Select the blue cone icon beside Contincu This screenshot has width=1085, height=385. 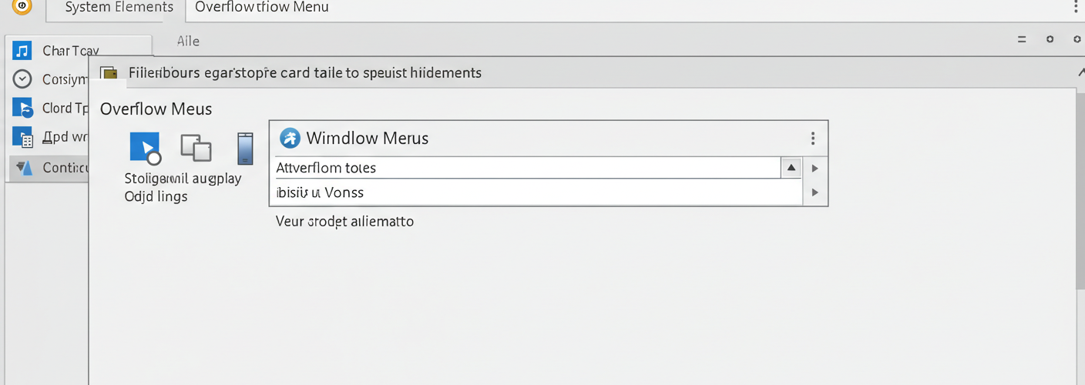coord(24,167)
